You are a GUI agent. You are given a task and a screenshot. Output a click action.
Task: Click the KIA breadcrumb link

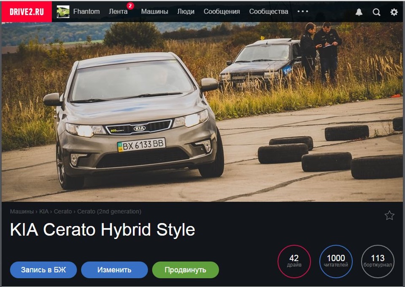pyautogui.click(x=43, y=212)
